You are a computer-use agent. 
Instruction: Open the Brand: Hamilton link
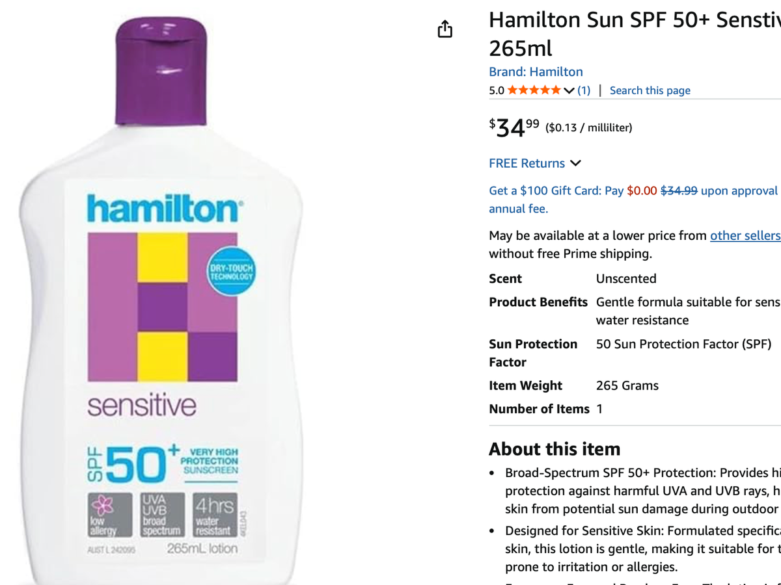pos(536,71)
